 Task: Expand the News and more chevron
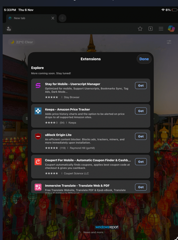click(79, 232)
